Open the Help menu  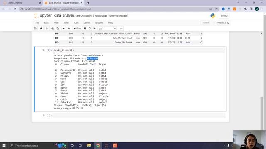(111, 23)
